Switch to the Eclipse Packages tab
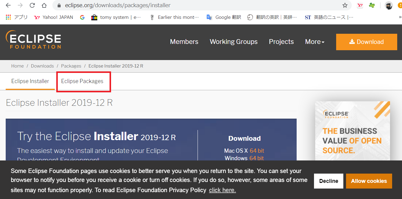402x199 pixels. click(x=82, y=81)
